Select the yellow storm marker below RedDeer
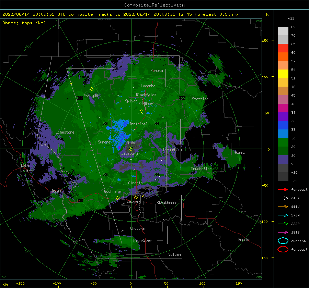Screen dimensions: 309x288 click(141, 111)
